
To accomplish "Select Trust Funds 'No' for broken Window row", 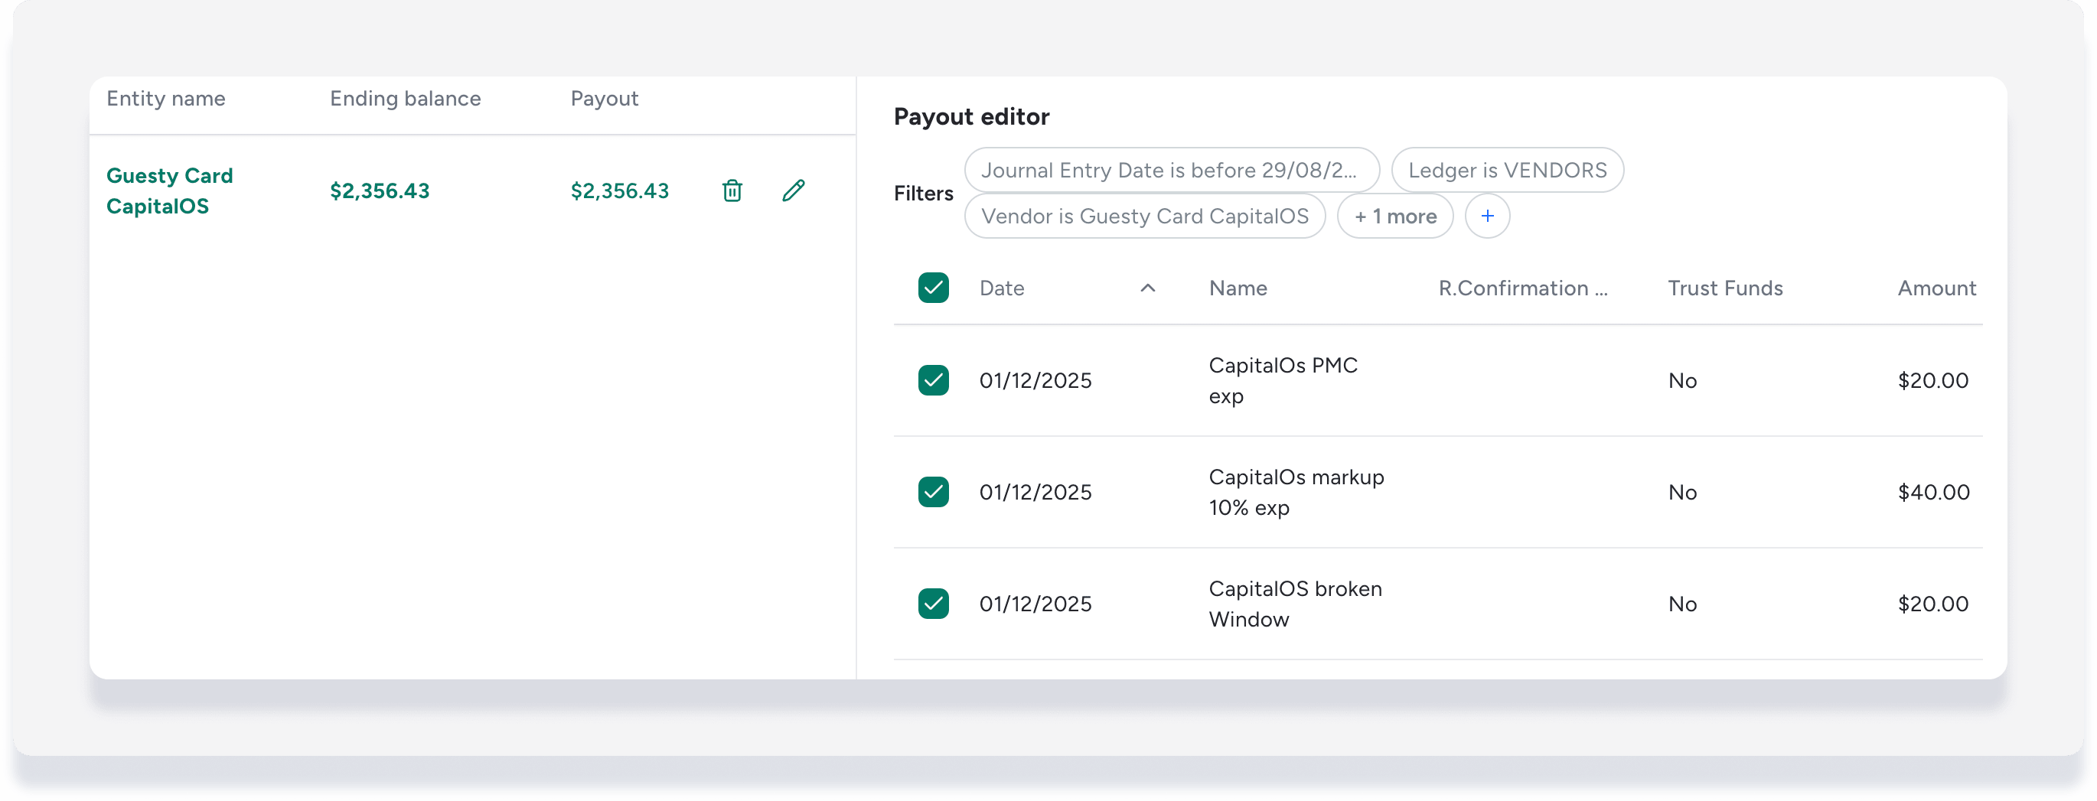I will [1682, 603].
